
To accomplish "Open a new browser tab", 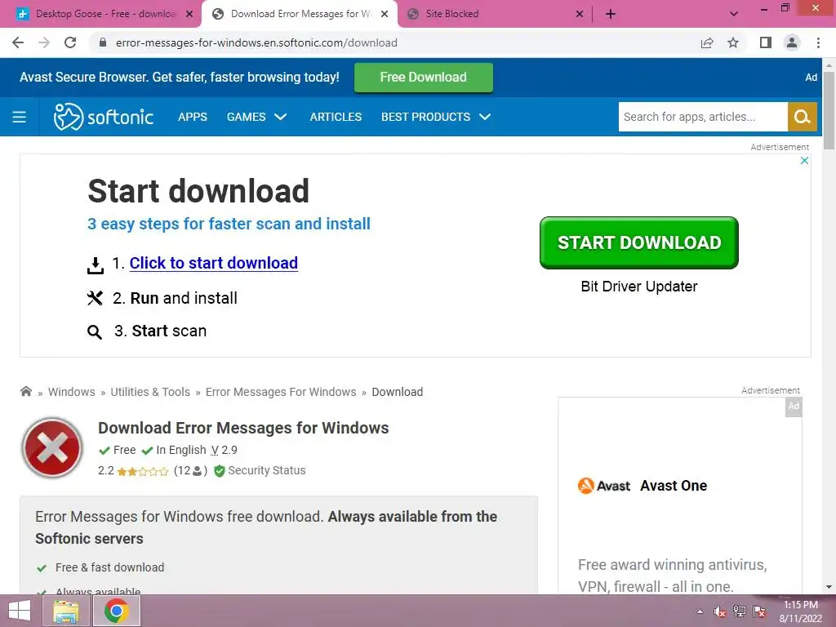I will click(x=611, y=14).
